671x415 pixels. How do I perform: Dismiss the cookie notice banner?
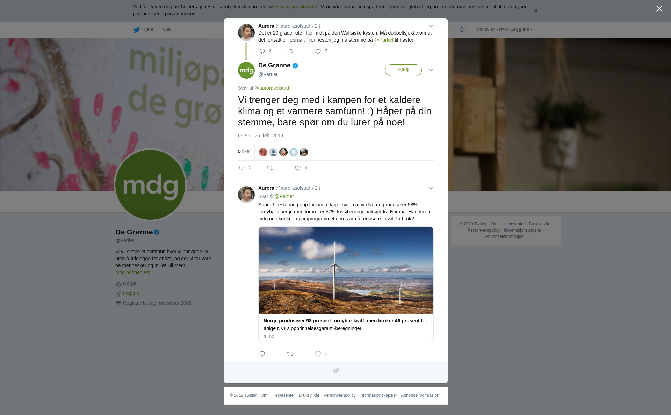pyautogui.click(x=535, y=10)
